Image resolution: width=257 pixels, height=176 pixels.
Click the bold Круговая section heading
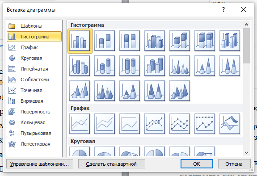click(83, 142)
